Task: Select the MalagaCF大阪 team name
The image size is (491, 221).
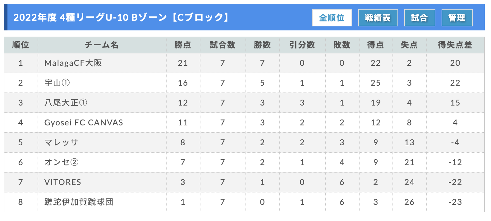Action: pyautogui.click(x=73, y=63)
